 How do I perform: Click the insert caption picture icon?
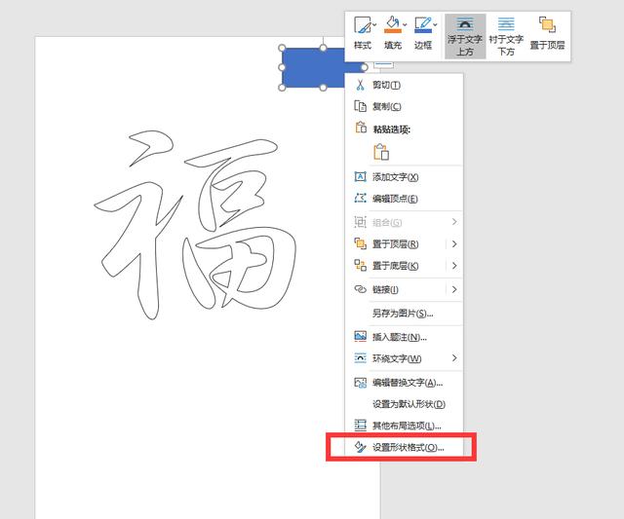click(360, 336)
